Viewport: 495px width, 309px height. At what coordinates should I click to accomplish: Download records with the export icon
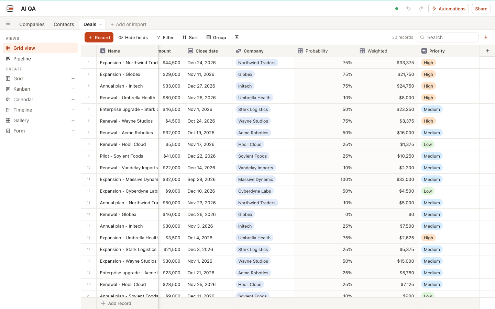(x=486, y=37)
